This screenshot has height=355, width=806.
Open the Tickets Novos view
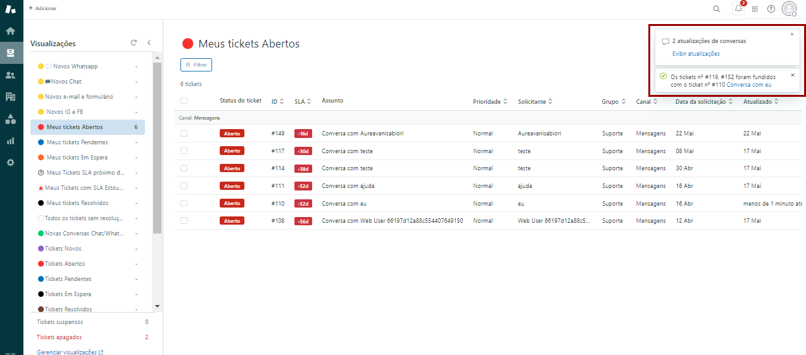coord(63,249)
